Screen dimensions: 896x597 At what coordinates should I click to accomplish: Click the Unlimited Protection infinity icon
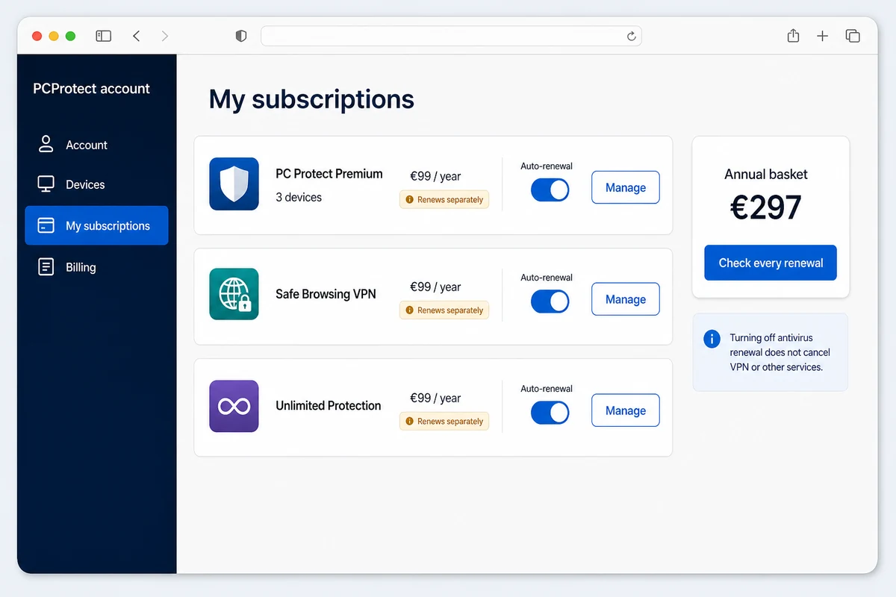click(234, 406)
